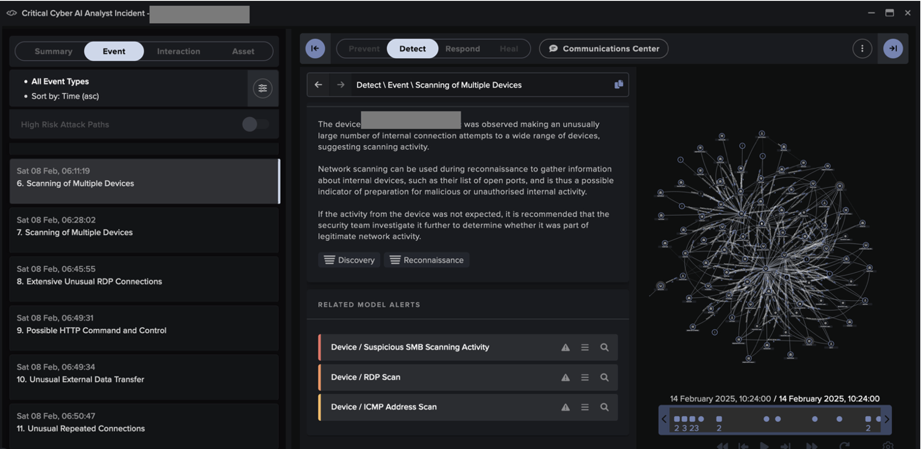Image resolution: width=922 pixels, height=449 pixels.
Task: Click the alert triangle on Suspicious SMB Scanning Activity
Action: [565, 348]
